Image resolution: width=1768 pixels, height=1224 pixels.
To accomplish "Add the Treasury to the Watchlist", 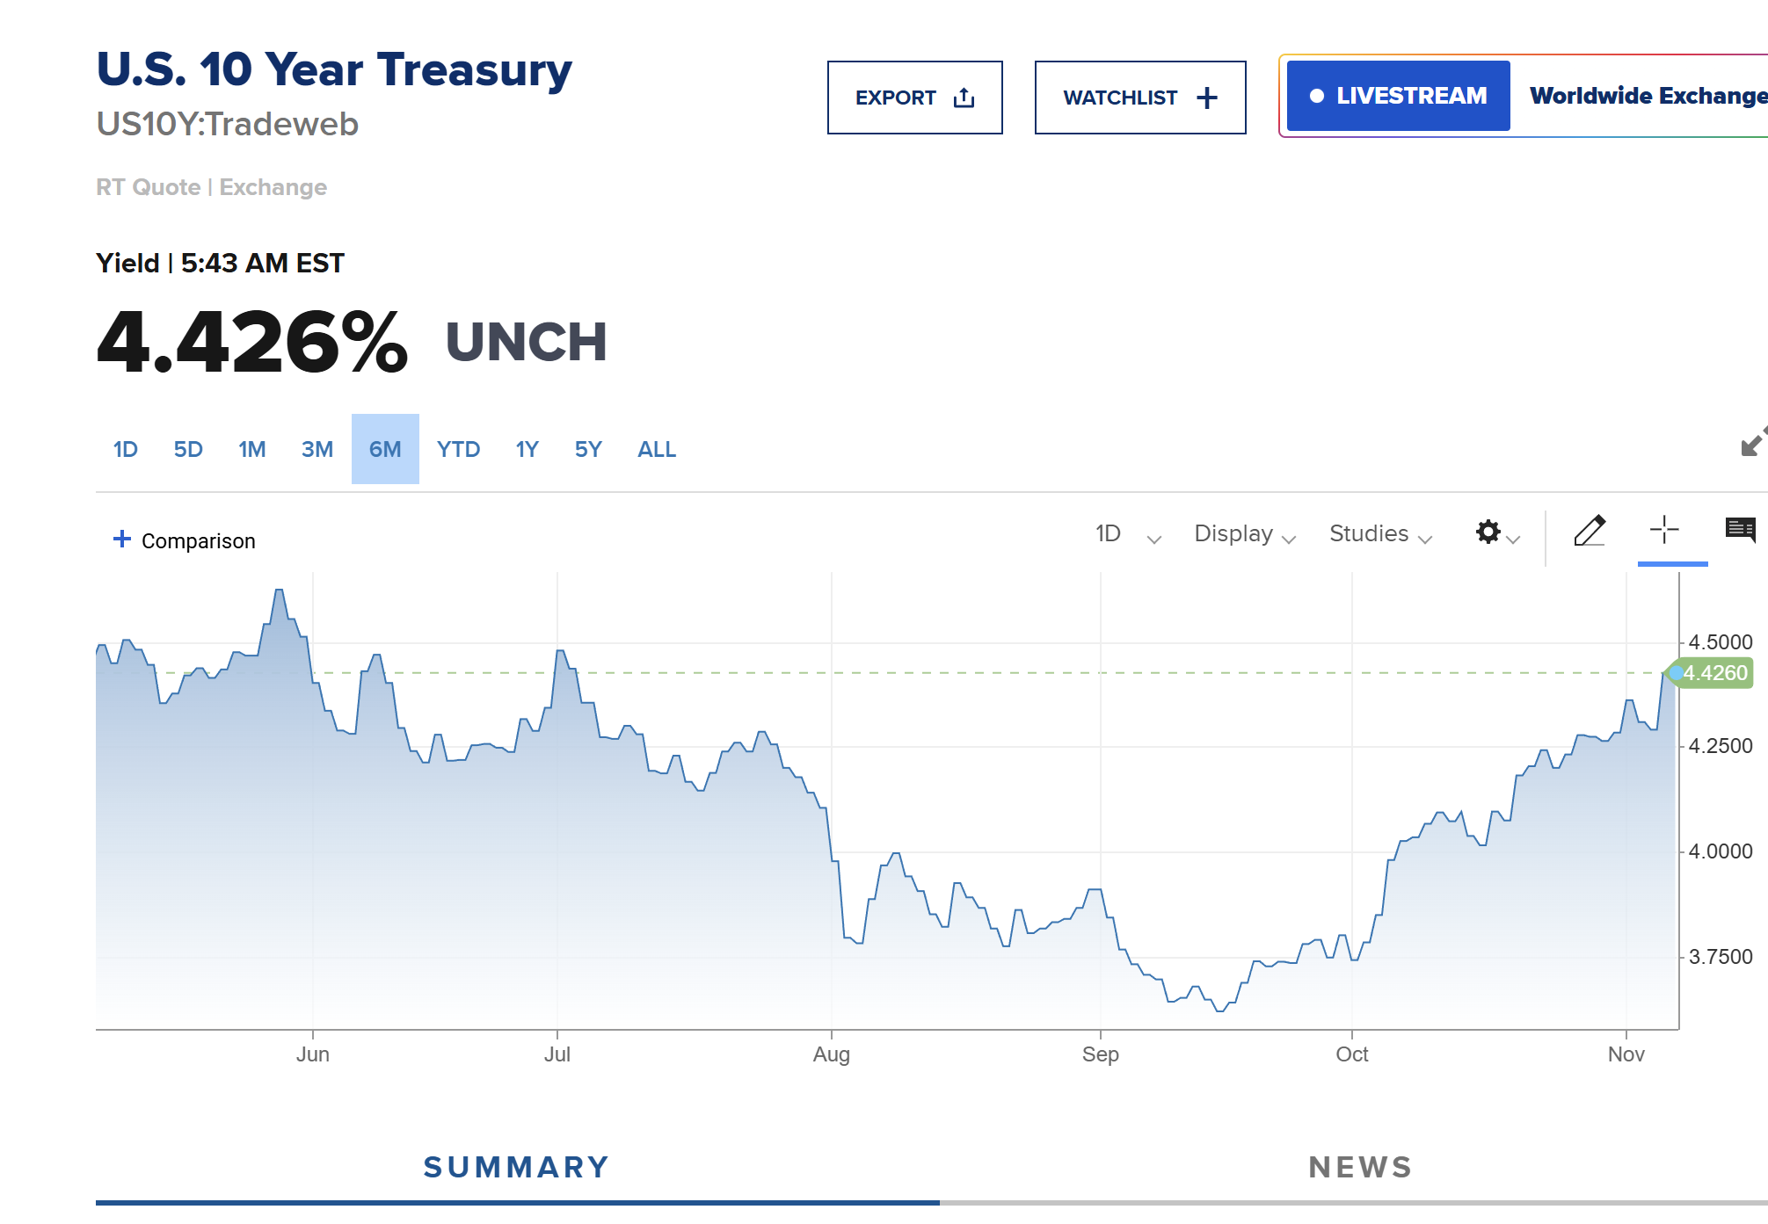I will [1139, 98].
